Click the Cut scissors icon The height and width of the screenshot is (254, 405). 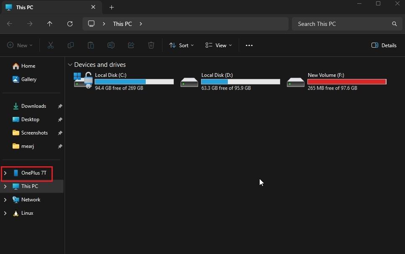[51, 46]
